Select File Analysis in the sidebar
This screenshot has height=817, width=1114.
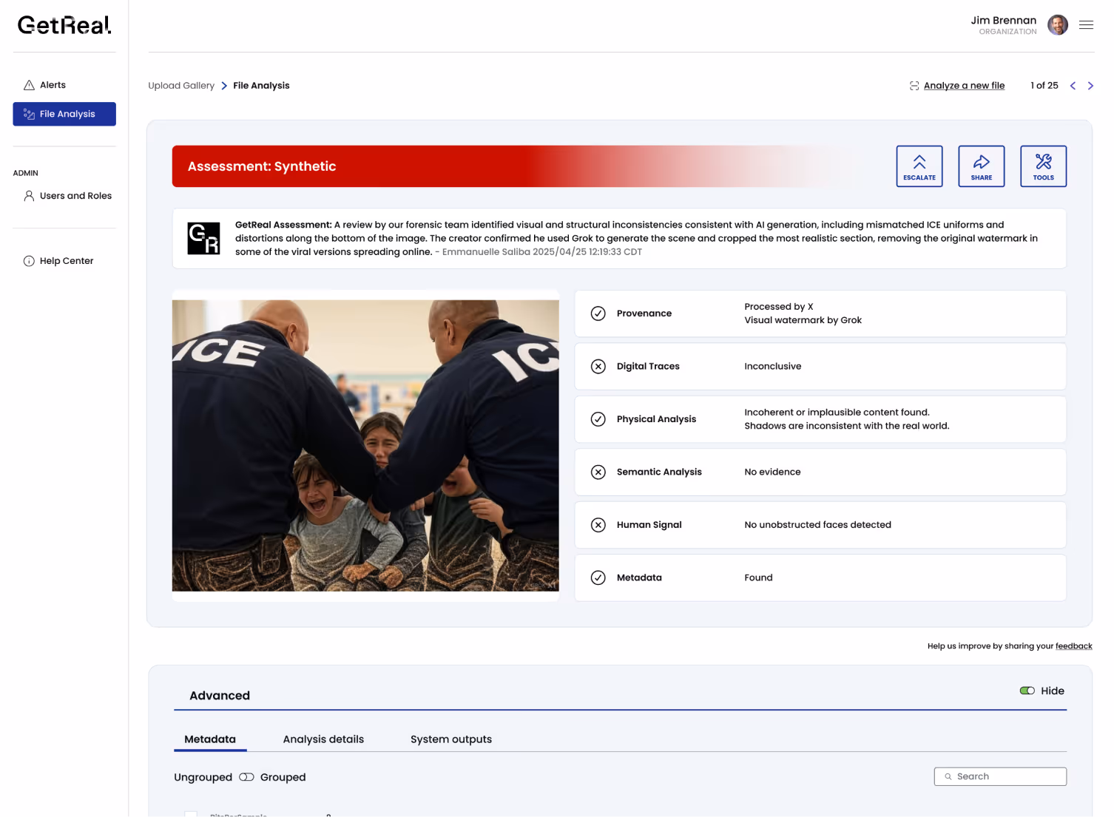point(64,114)
